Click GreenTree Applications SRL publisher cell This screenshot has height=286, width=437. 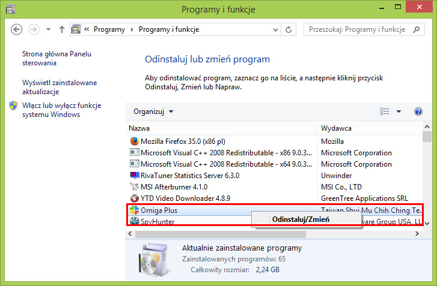tap(364, 198)
